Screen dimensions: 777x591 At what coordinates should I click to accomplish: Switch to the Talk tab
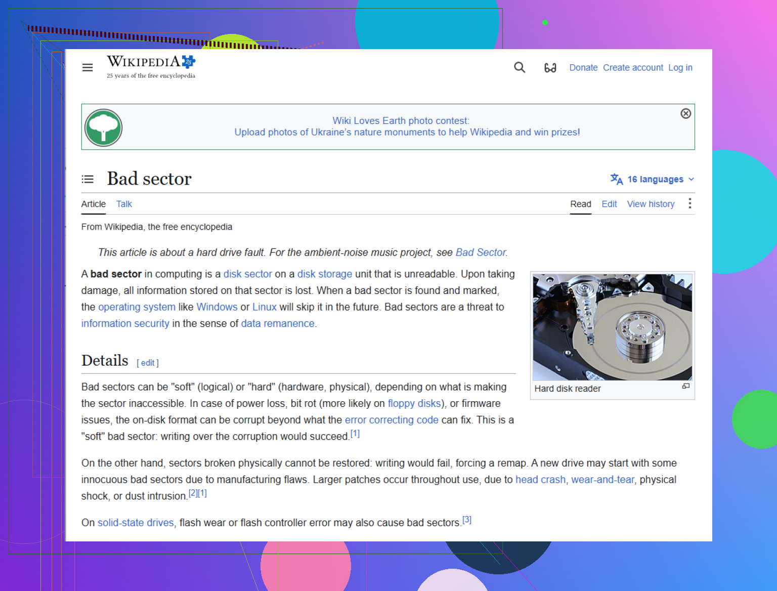point(124,204)
